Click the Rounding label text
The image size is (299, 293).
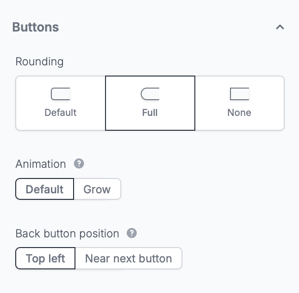tap(39, 62)
